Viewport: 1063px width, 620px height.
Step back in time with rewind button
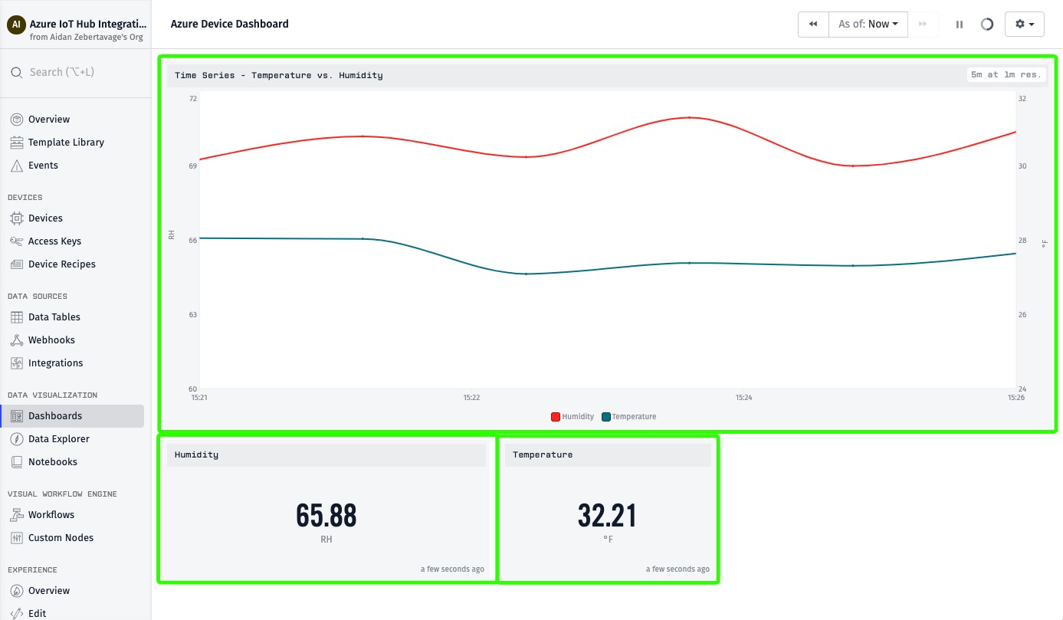tap(813, 25)
